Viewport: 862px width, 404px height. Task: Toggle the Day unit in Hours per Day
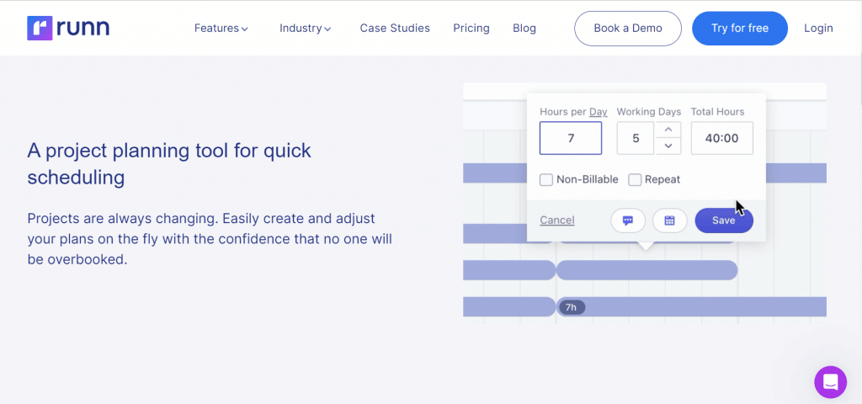(599, 112)
